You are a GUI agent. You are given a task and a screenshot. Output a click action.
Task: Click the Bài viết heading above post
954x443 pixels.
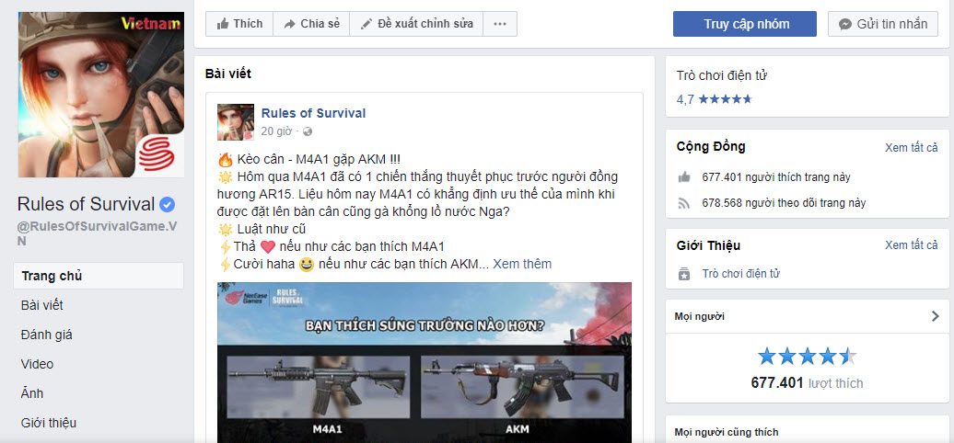(228, 74)
